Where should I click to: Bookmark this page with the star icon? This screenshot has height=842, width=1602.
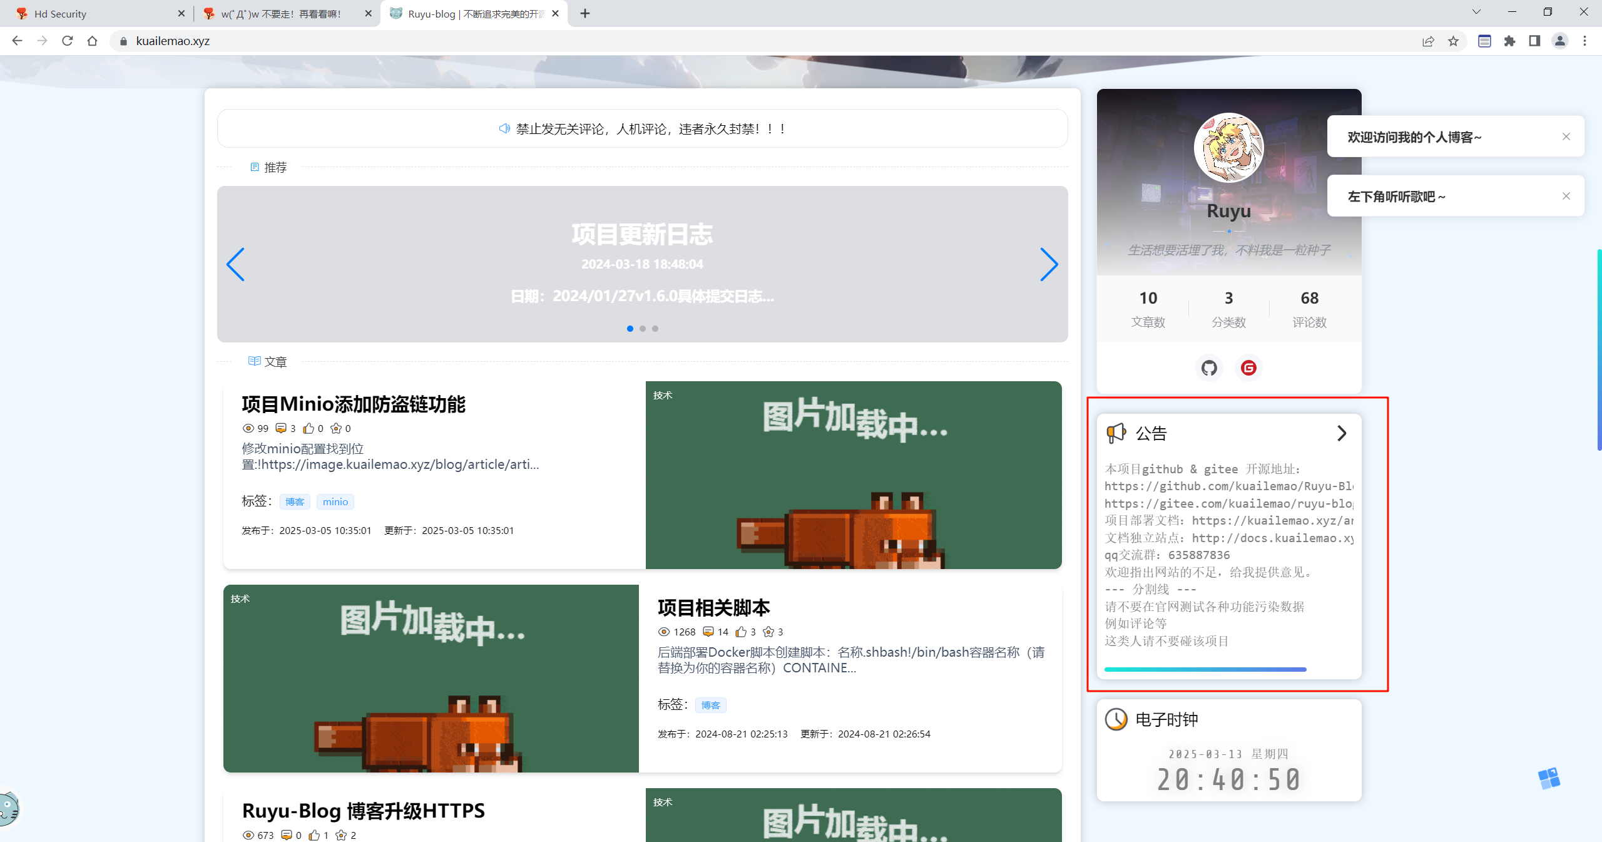click(x=1453, y=41)
